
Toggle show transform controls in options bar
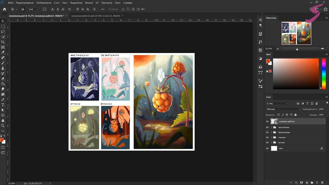tap(44, 9)
